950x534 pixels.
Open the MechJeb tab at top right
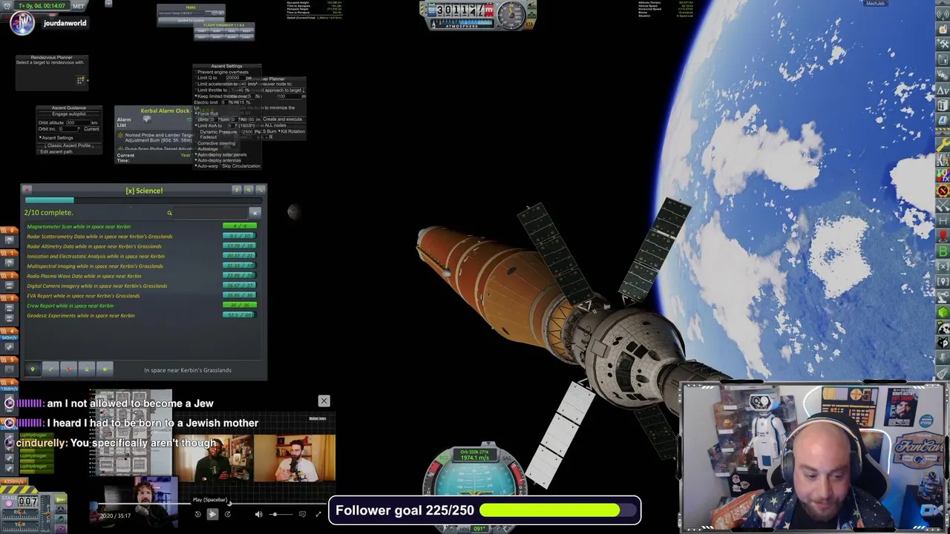pos(876,3)
